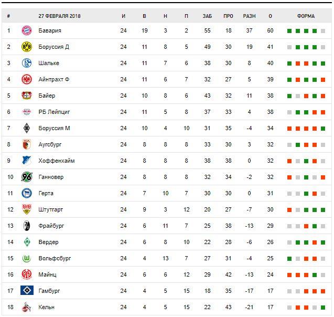This screenshot has height=317, width=334.
Task: Sort by the ЗАБ goals scored header
Action: (207, 16)
